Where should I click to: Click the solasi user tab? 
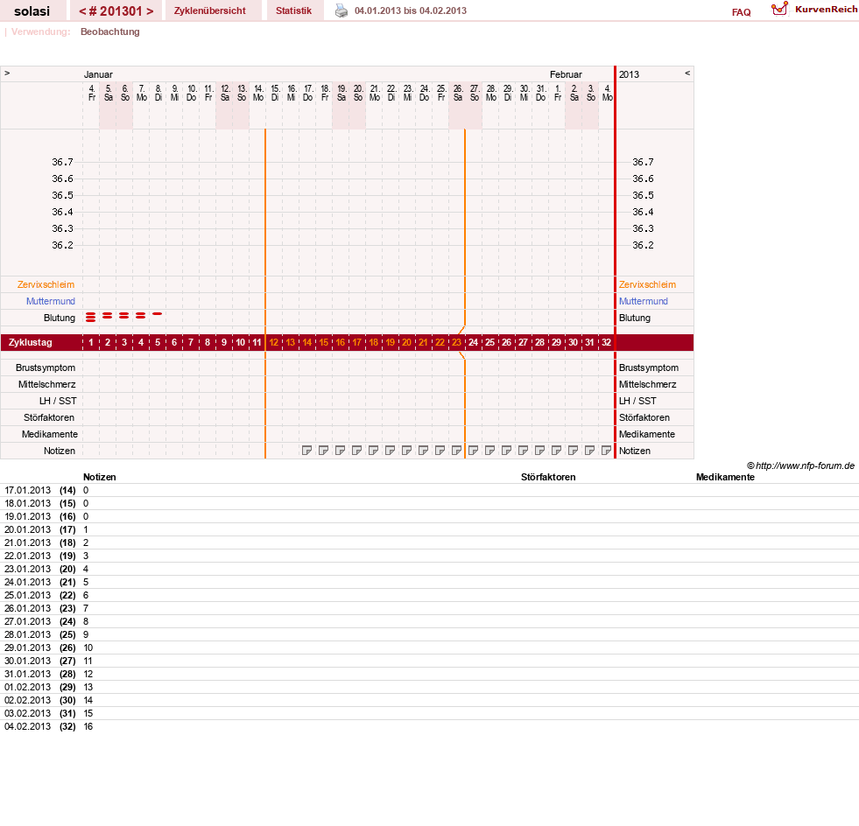(x=32, y=10)
